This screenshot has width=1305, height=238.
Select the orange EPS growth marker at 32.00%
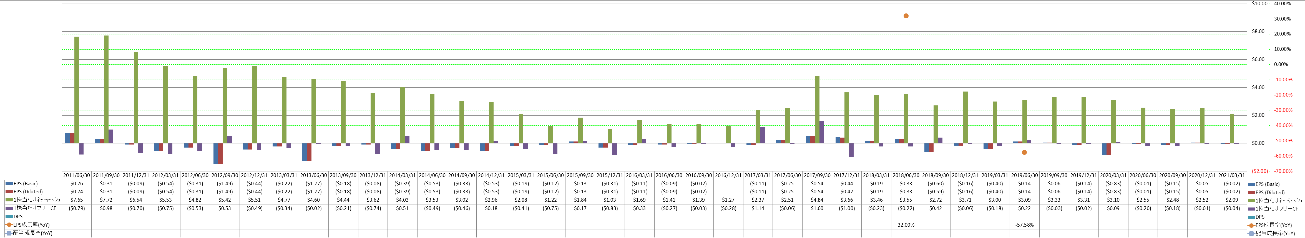pyautogui.click(x=906, y=16)
